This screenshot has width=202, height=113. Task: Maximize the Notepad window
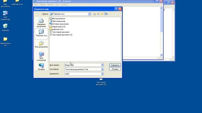(157, 1)
